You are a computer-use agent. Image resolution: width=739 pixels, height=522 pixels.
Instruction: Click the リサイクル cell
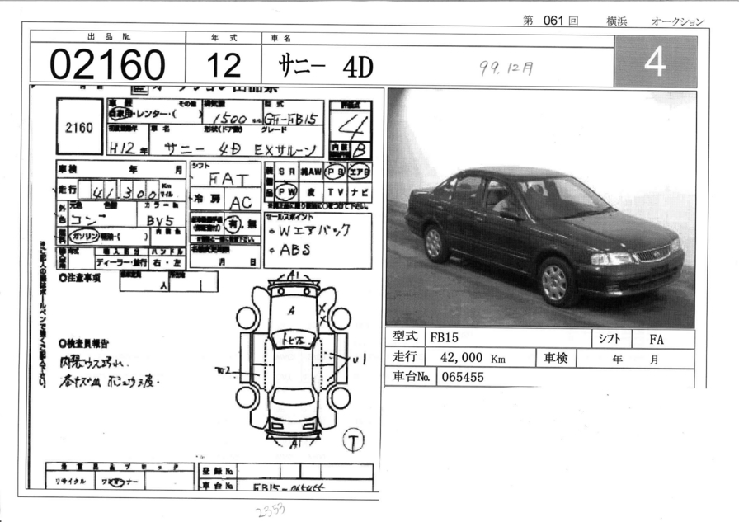[71, 481]
